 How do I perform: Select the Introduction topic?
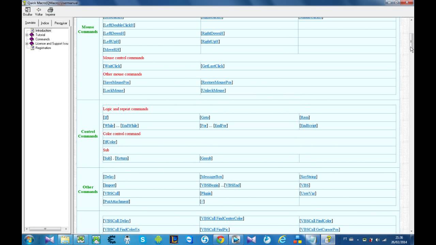(43, 31)
